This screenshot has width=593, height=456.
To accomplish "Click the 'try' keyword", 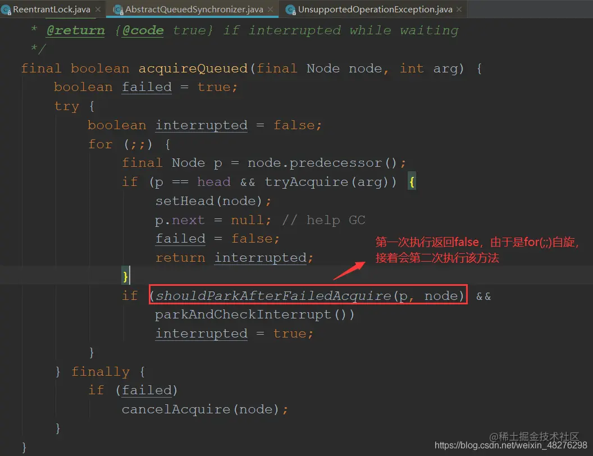I will [67, 106].
